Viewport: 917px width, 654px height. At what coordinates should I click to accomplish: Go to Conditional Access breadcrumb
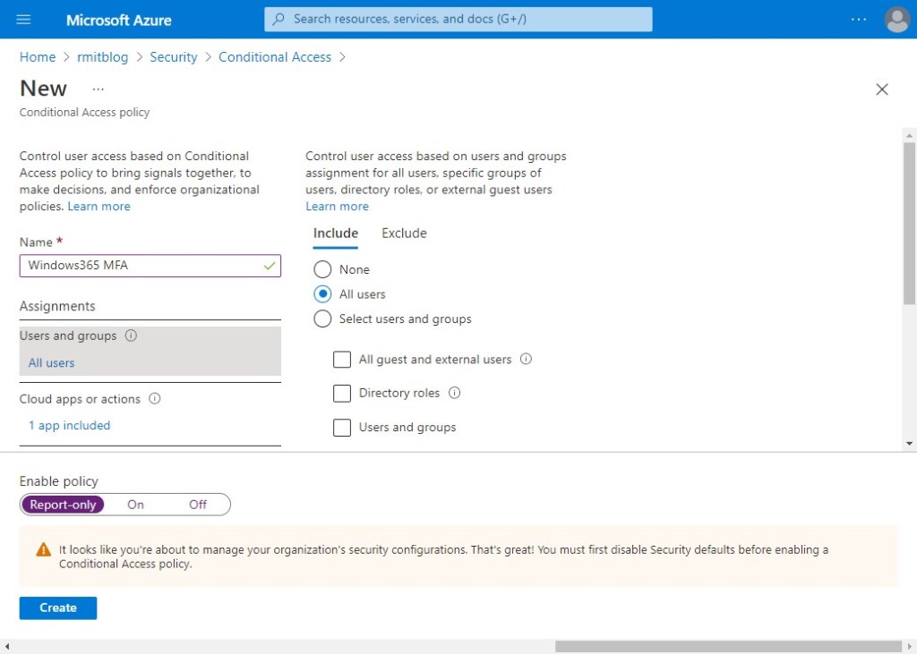pyautogui.click(x=275, y=56)
